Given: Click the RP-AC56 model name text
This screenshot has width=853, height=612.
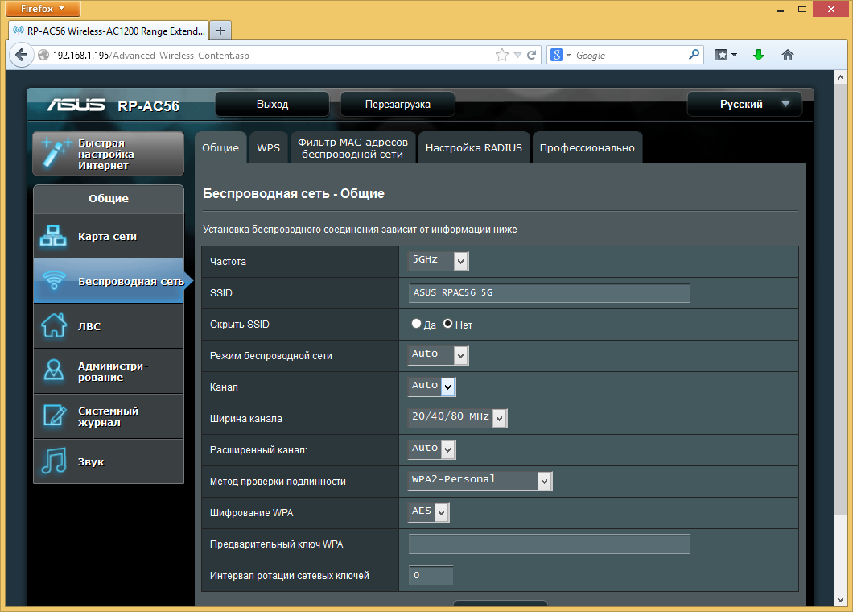Looking at the screenshot, I should pyautogui.click(x=149, y=105).
